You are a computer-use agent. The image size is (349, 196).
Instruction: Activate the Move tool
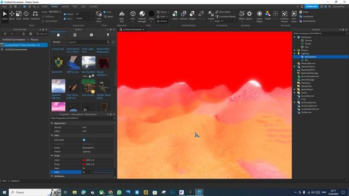(x=11, y=15)
